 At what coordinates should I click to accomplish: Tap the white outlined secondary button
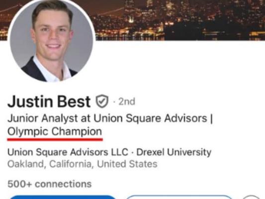click(x=179, y=197)
